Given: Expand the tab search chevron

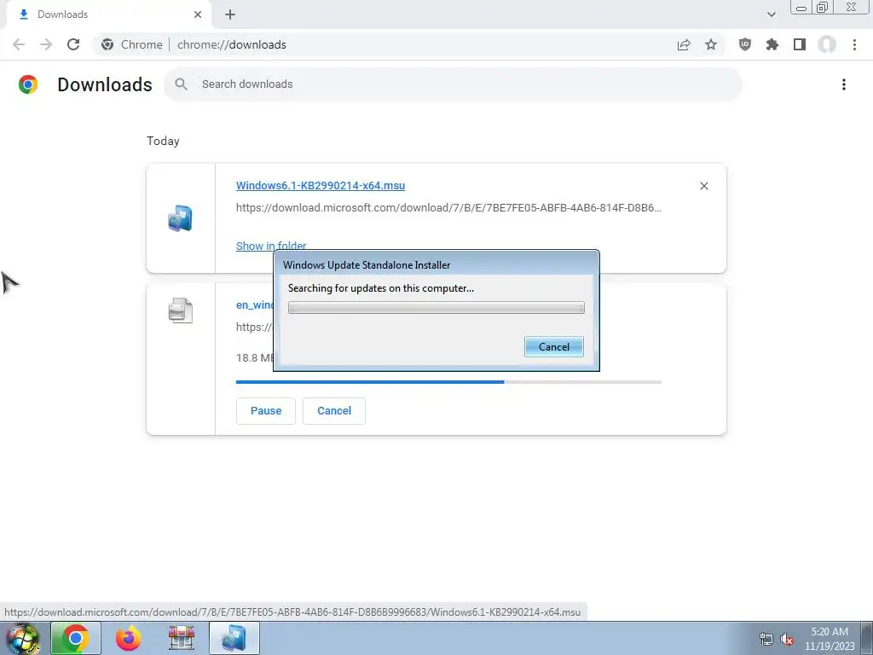Looking at the screenshot, I should click(771, 14).
